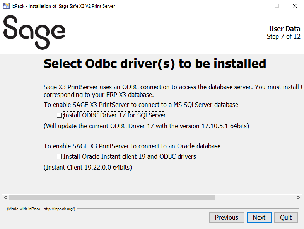Click the IzPack installer icon in title bar
This screenshot has width=304, height=229.
click(6, 6)
